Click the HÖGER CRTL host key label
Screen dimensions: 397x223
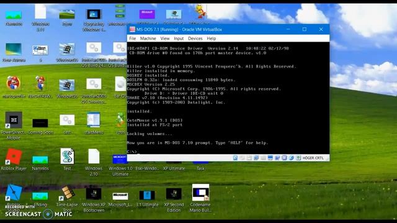(313, 158)
